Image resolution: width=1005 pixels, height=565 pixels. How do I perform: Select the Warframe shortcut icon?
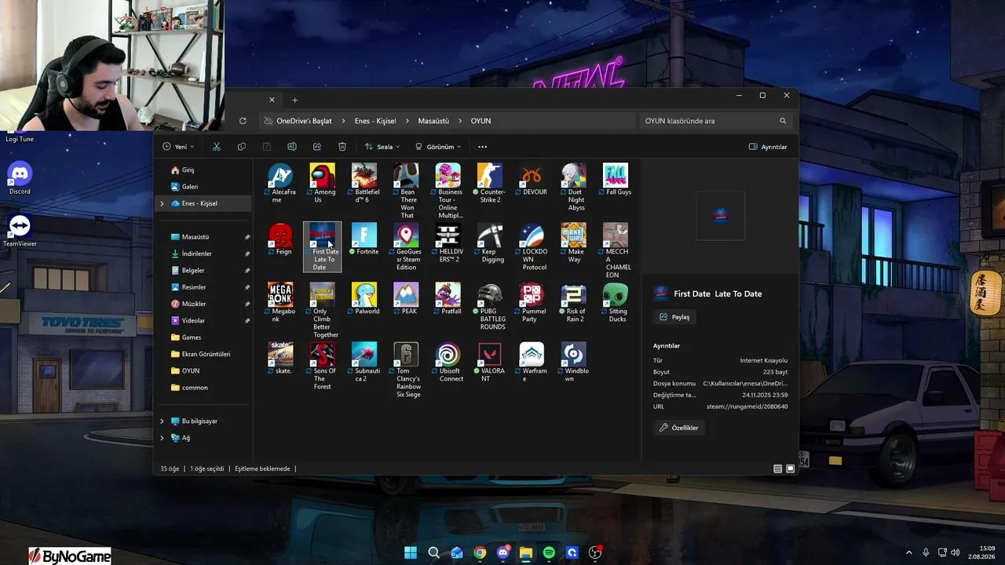[x=532, y=363]
